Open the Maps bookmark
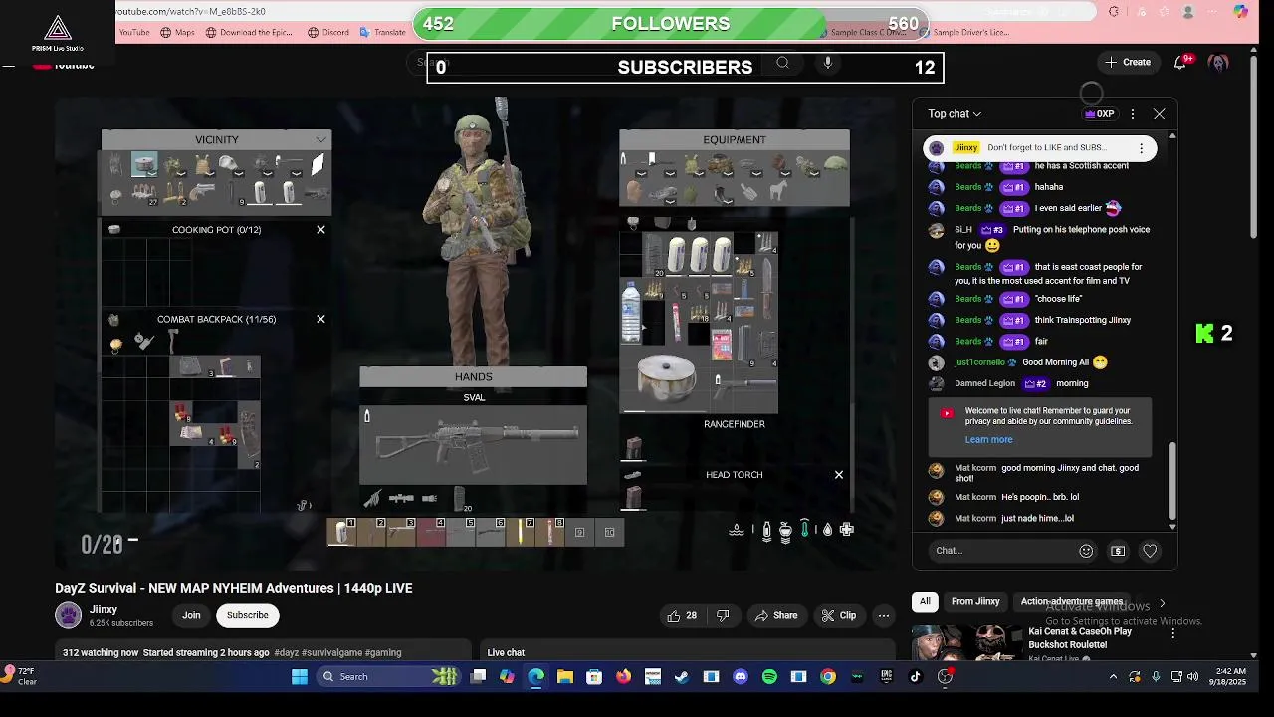Image resolution: width=1274 pixels, height=717 pixels. pyautogui.click(x=177, y=32)
